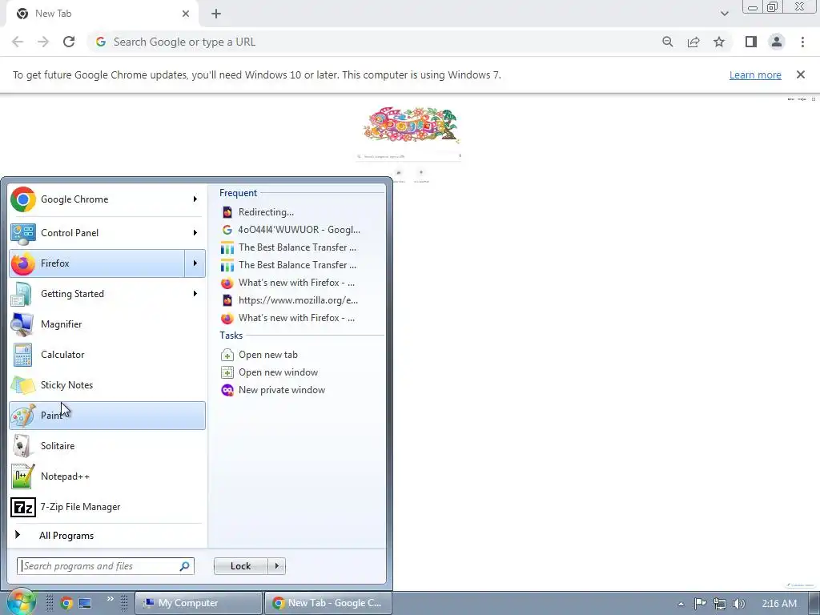The height and width of the screenshot is (615, 820).
Task: Close the New Tab tab
Action: click(186, 14)
